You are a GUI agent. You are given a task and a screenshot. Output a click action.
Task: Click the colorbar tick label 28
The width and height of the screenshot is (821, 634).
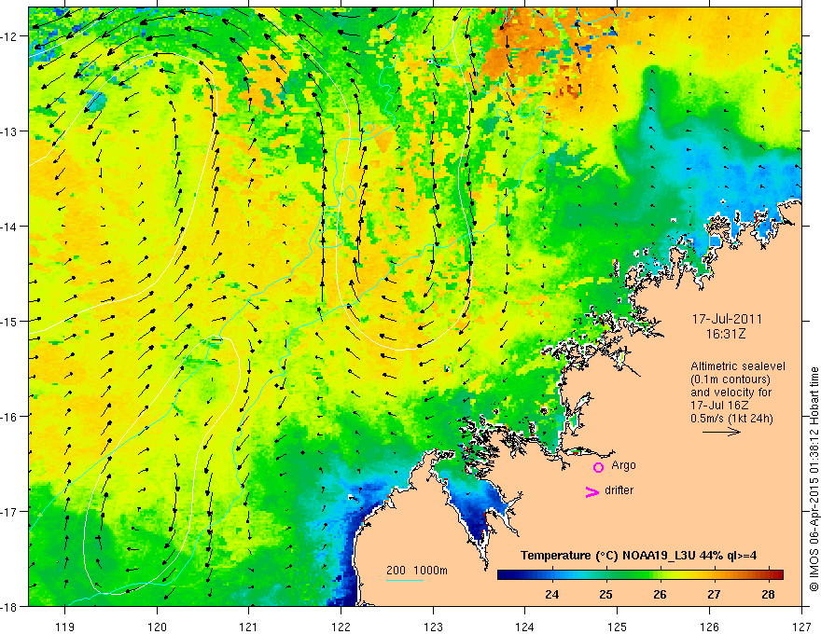coord(768,594)
